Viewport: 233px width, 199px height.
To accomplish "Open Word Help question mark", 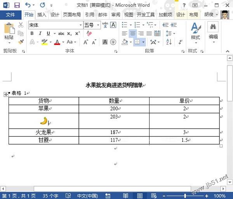I will pyautogui.click(x=184, y=5).
